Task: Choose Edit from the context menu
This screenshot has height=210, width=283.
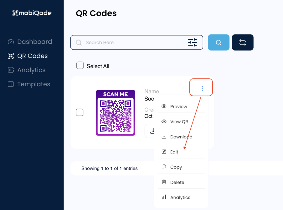Action: point(174,152)
